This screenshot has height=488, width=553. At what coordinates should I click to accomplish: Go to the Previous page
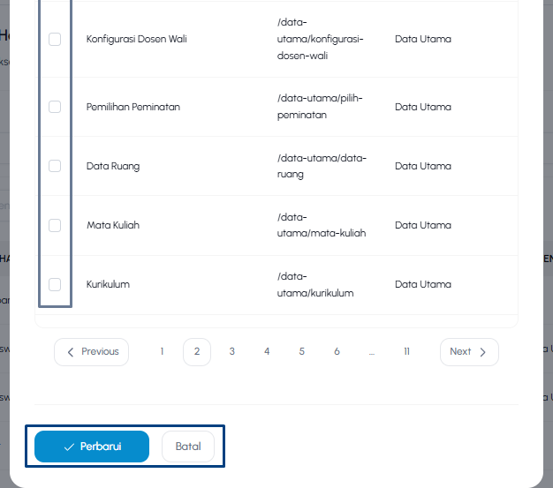click(91, 352)
